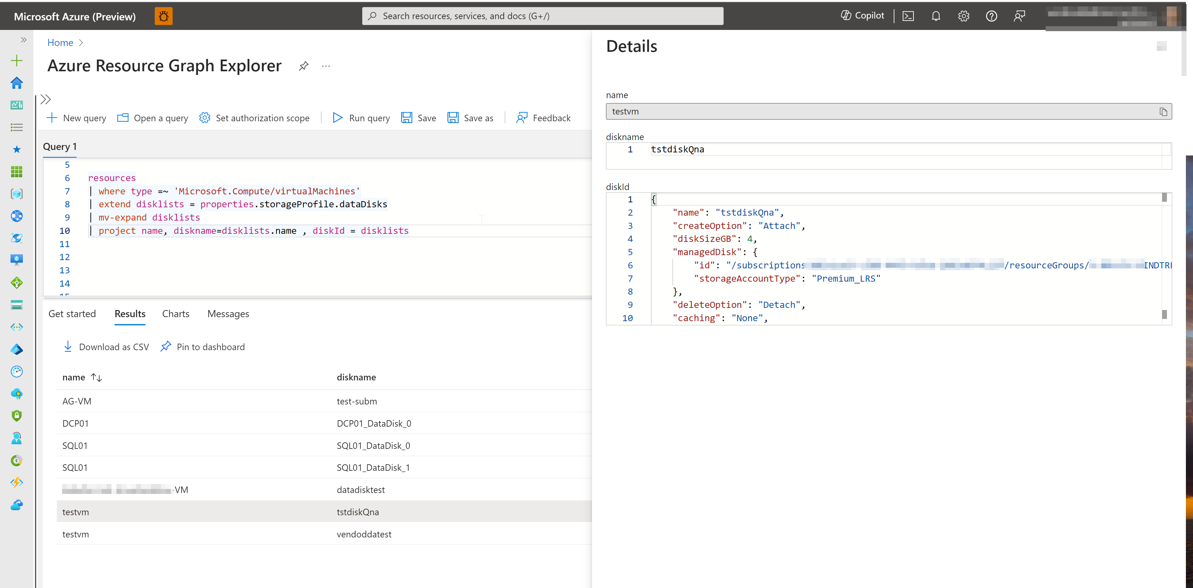Click the Favorites star in sidebar
1193x588 pixels.
pos(17,149)
